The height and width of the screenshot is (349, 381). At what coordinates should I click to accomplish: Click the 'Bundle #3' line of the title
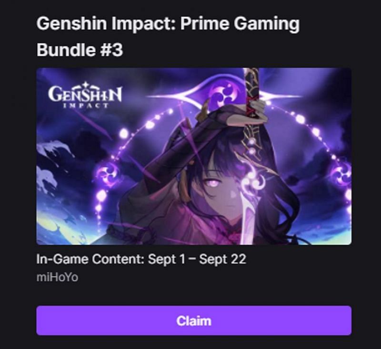click(x=80, y=50)
